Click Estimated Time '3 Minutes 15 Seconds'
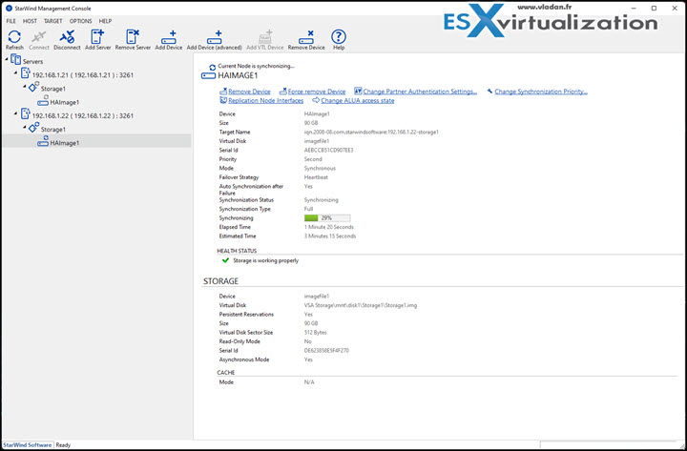The height and width of the screenshot is (451, 687). point(330,236)
